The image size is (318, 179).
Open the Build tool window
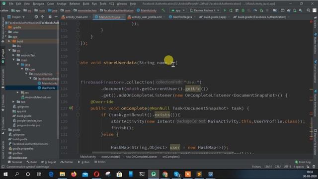(x=31, y=162)
